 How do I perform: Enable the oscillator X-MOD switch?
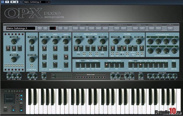(88, 48)
